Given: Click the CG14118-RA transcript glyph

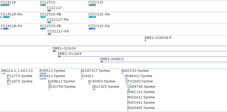Looking at the screenshot, I should [x=5, y=17].
